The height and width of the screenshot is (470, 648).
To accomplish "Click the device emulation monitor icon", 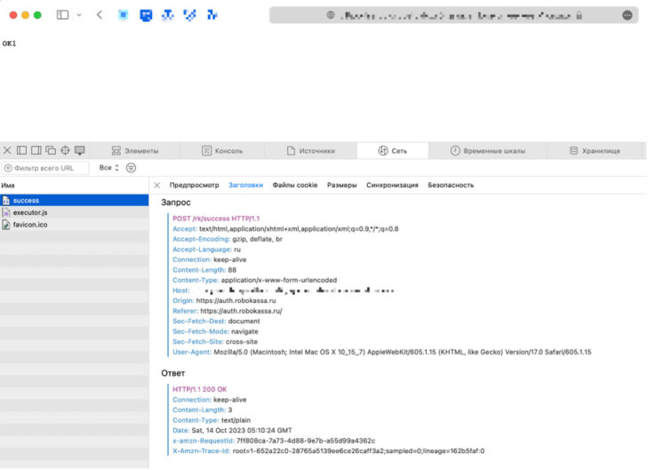I will pyautogui.click(x=79, y=150).
